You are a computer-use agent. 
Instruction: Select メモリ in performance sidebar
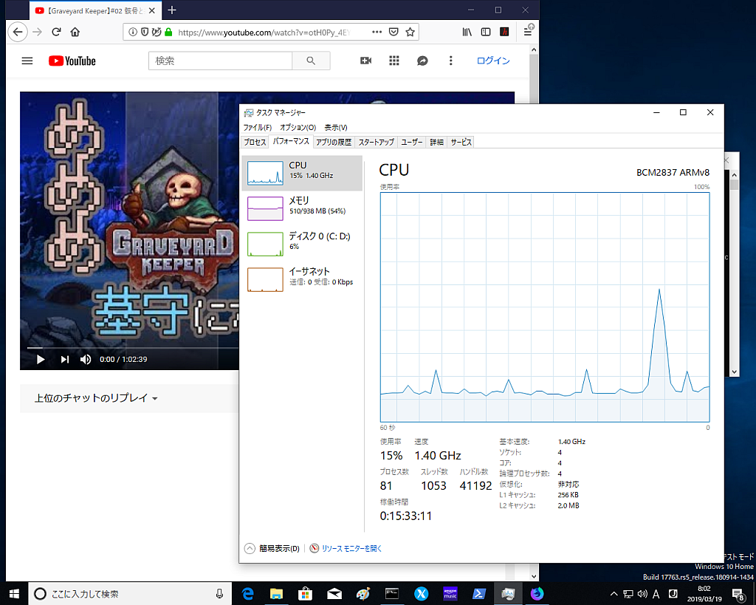click(x=302, y=208)
